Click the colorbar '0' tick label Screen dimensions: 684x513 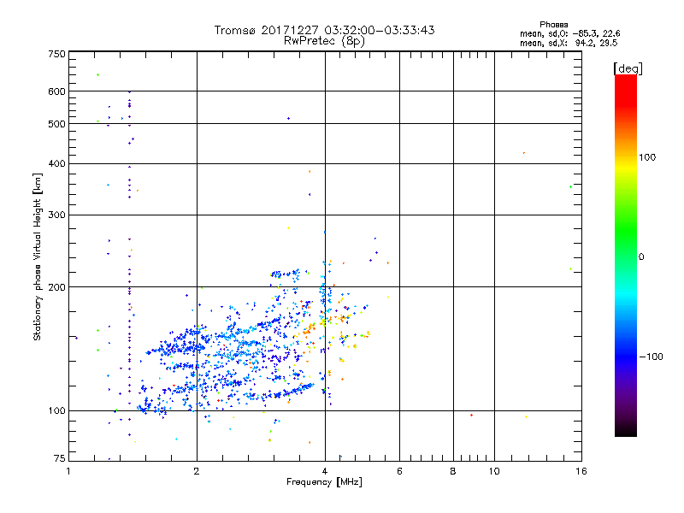click(x=641, y=256)
